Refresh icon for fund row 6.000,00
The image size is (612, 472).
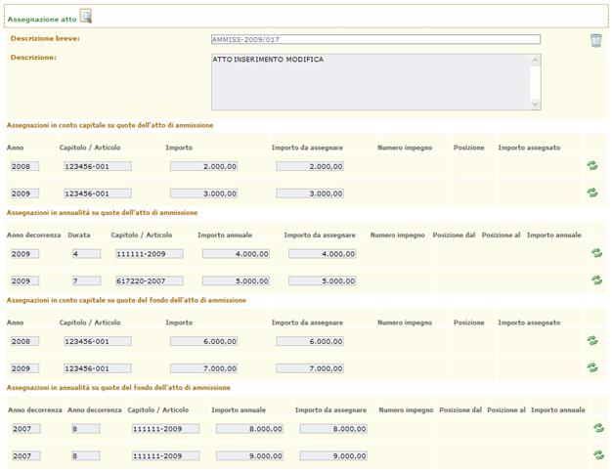click(592, 340)
